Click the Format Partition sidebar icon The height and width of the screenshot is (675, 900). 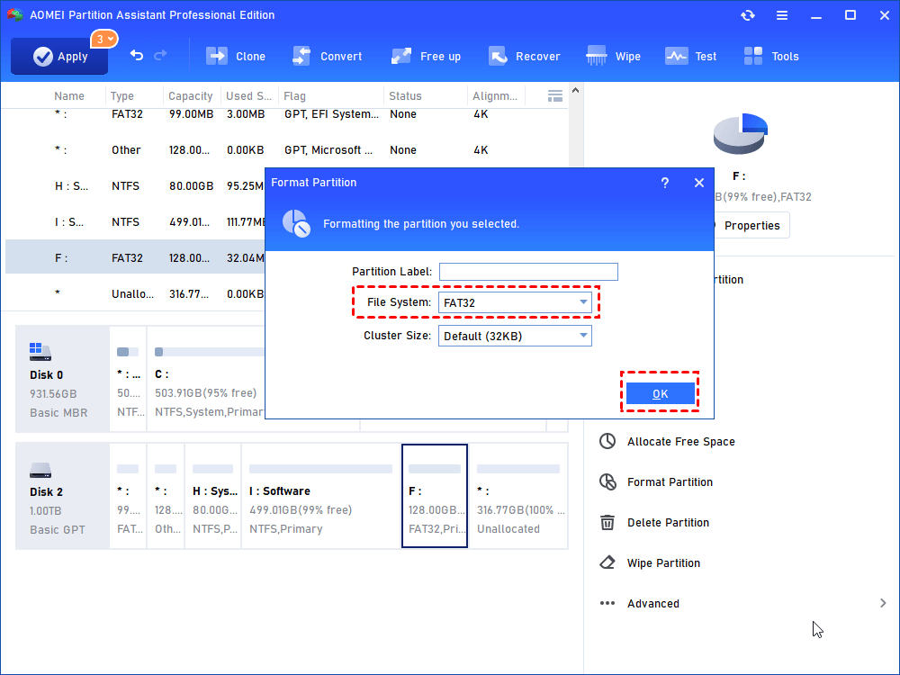point(607,481)
